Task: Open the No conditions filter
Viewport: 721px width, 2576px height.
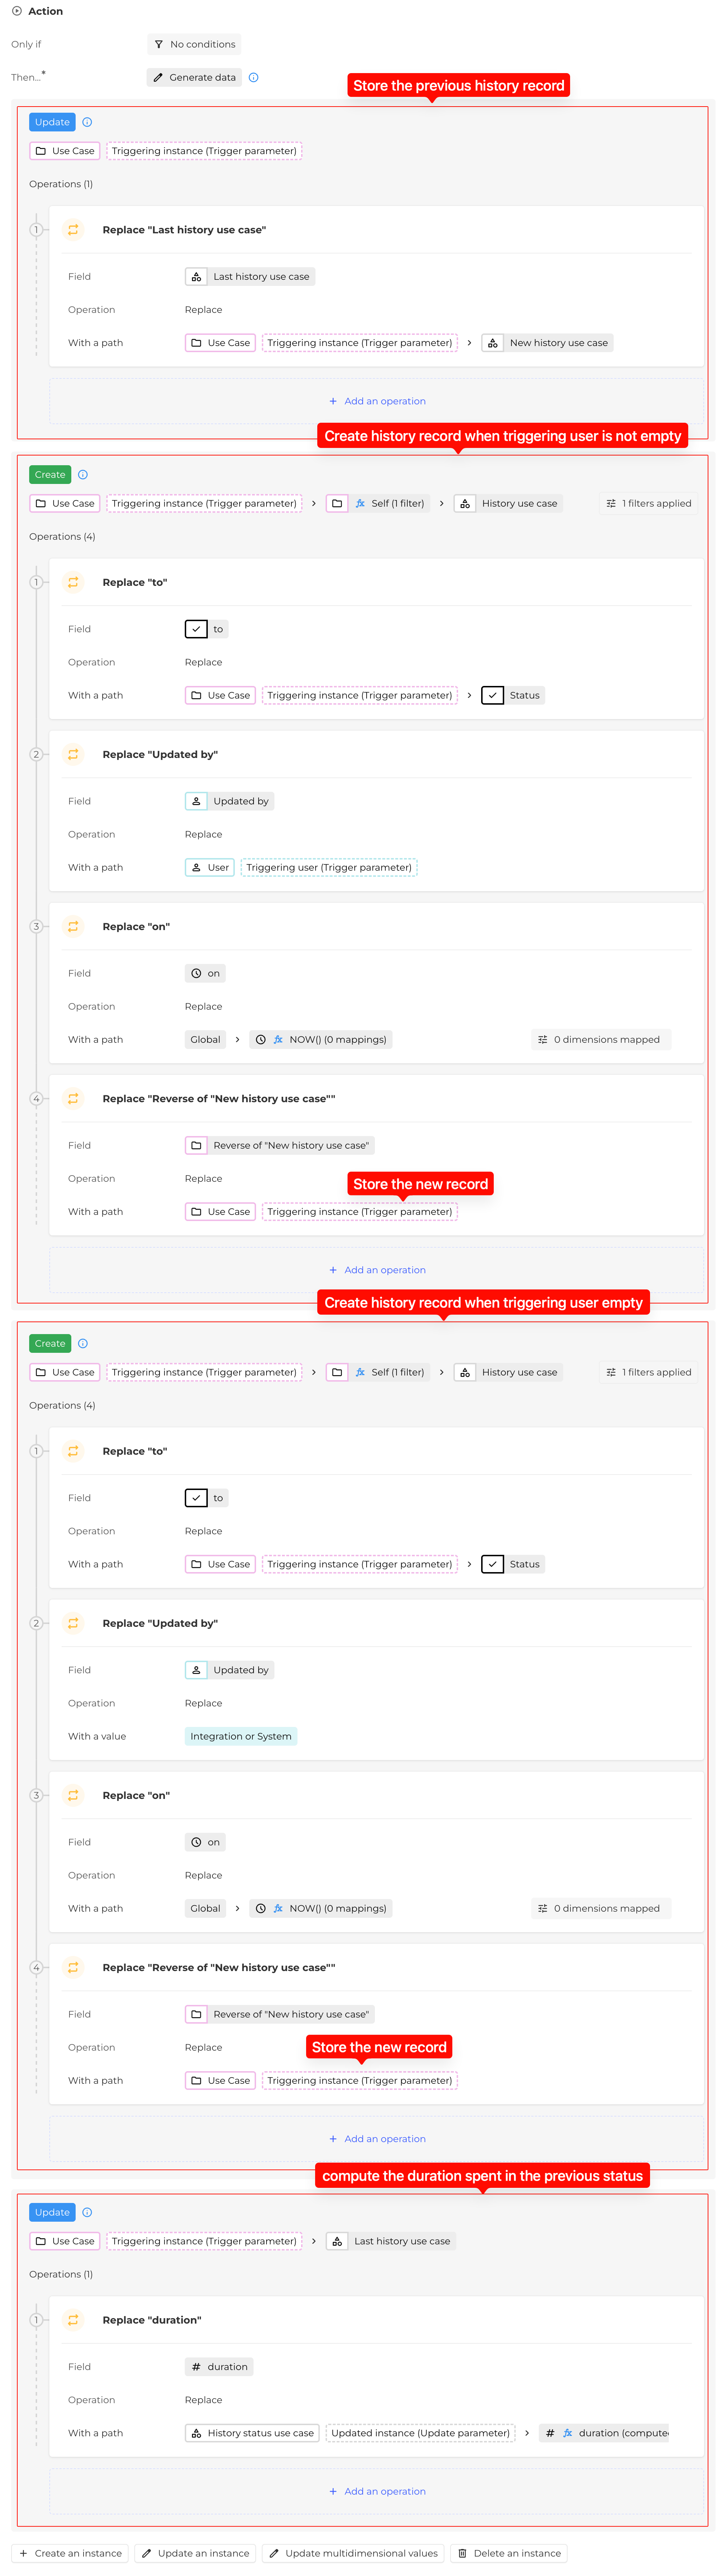Action: (194, 44)
